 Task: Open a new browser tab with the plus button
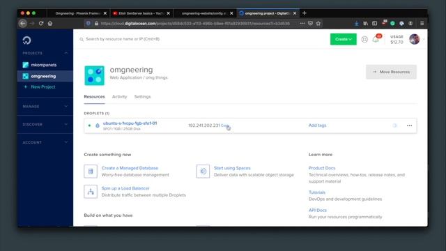pyautogui.click(x=305, y=13)
